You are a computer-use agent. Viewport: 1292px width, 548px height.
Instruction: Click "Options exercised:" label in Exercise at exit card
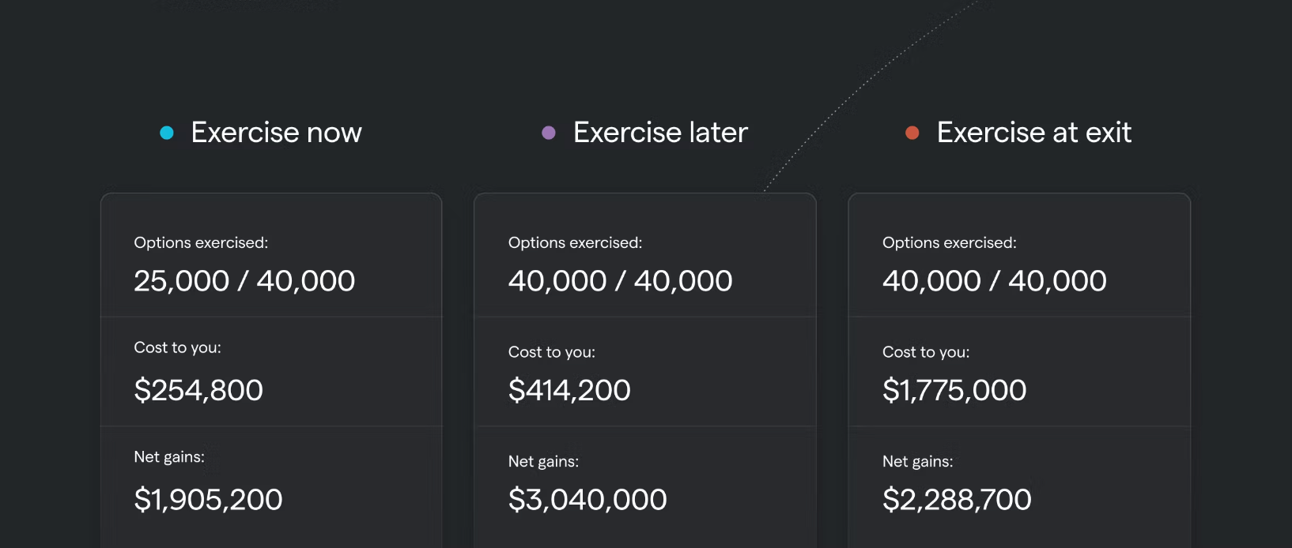tap(949, 243)
